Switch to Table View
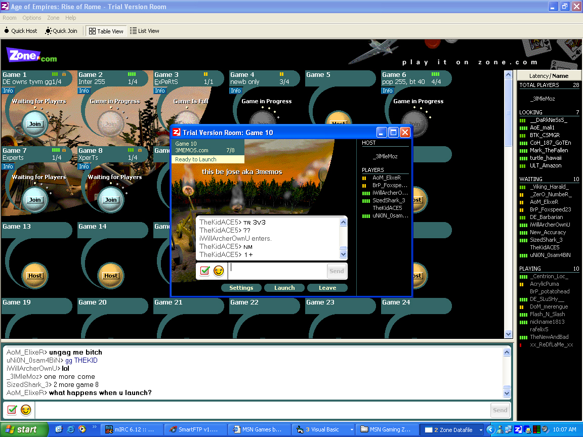 point(106,31)
